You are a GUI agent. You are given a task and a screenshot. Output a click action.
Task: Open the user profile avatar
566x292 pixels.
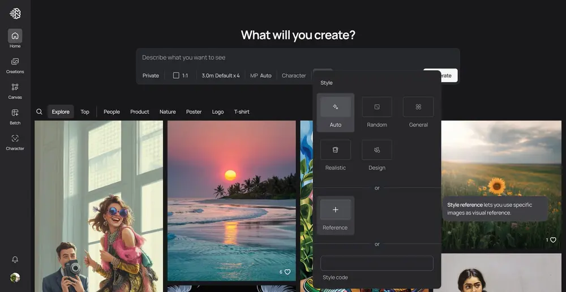15,277
